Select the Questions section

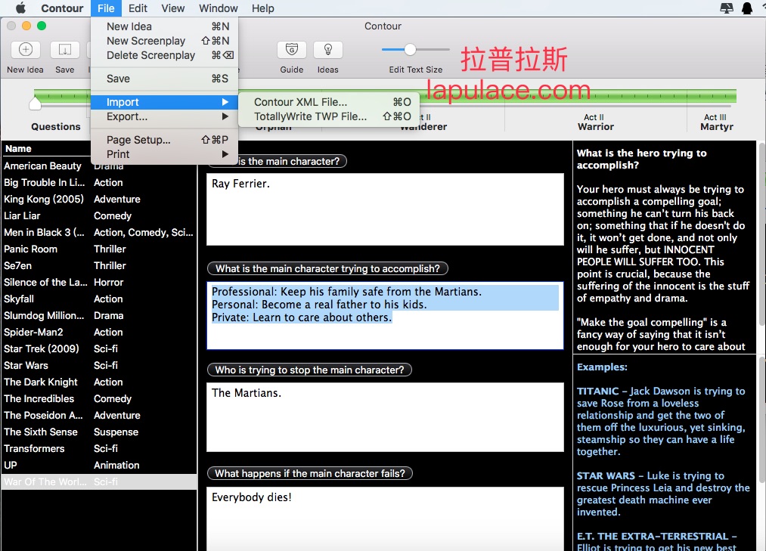point(56,126)
